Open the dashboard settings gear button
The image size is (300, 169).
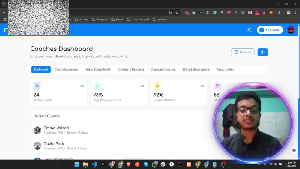[262, 52]
